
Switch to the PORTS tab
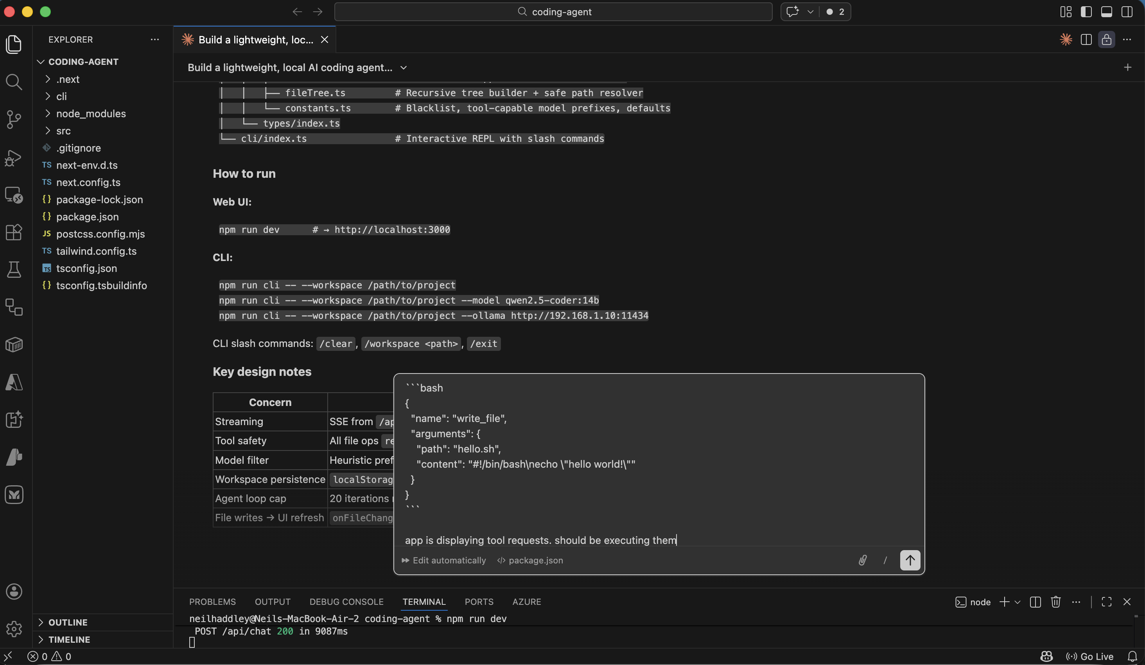[479, 601]
